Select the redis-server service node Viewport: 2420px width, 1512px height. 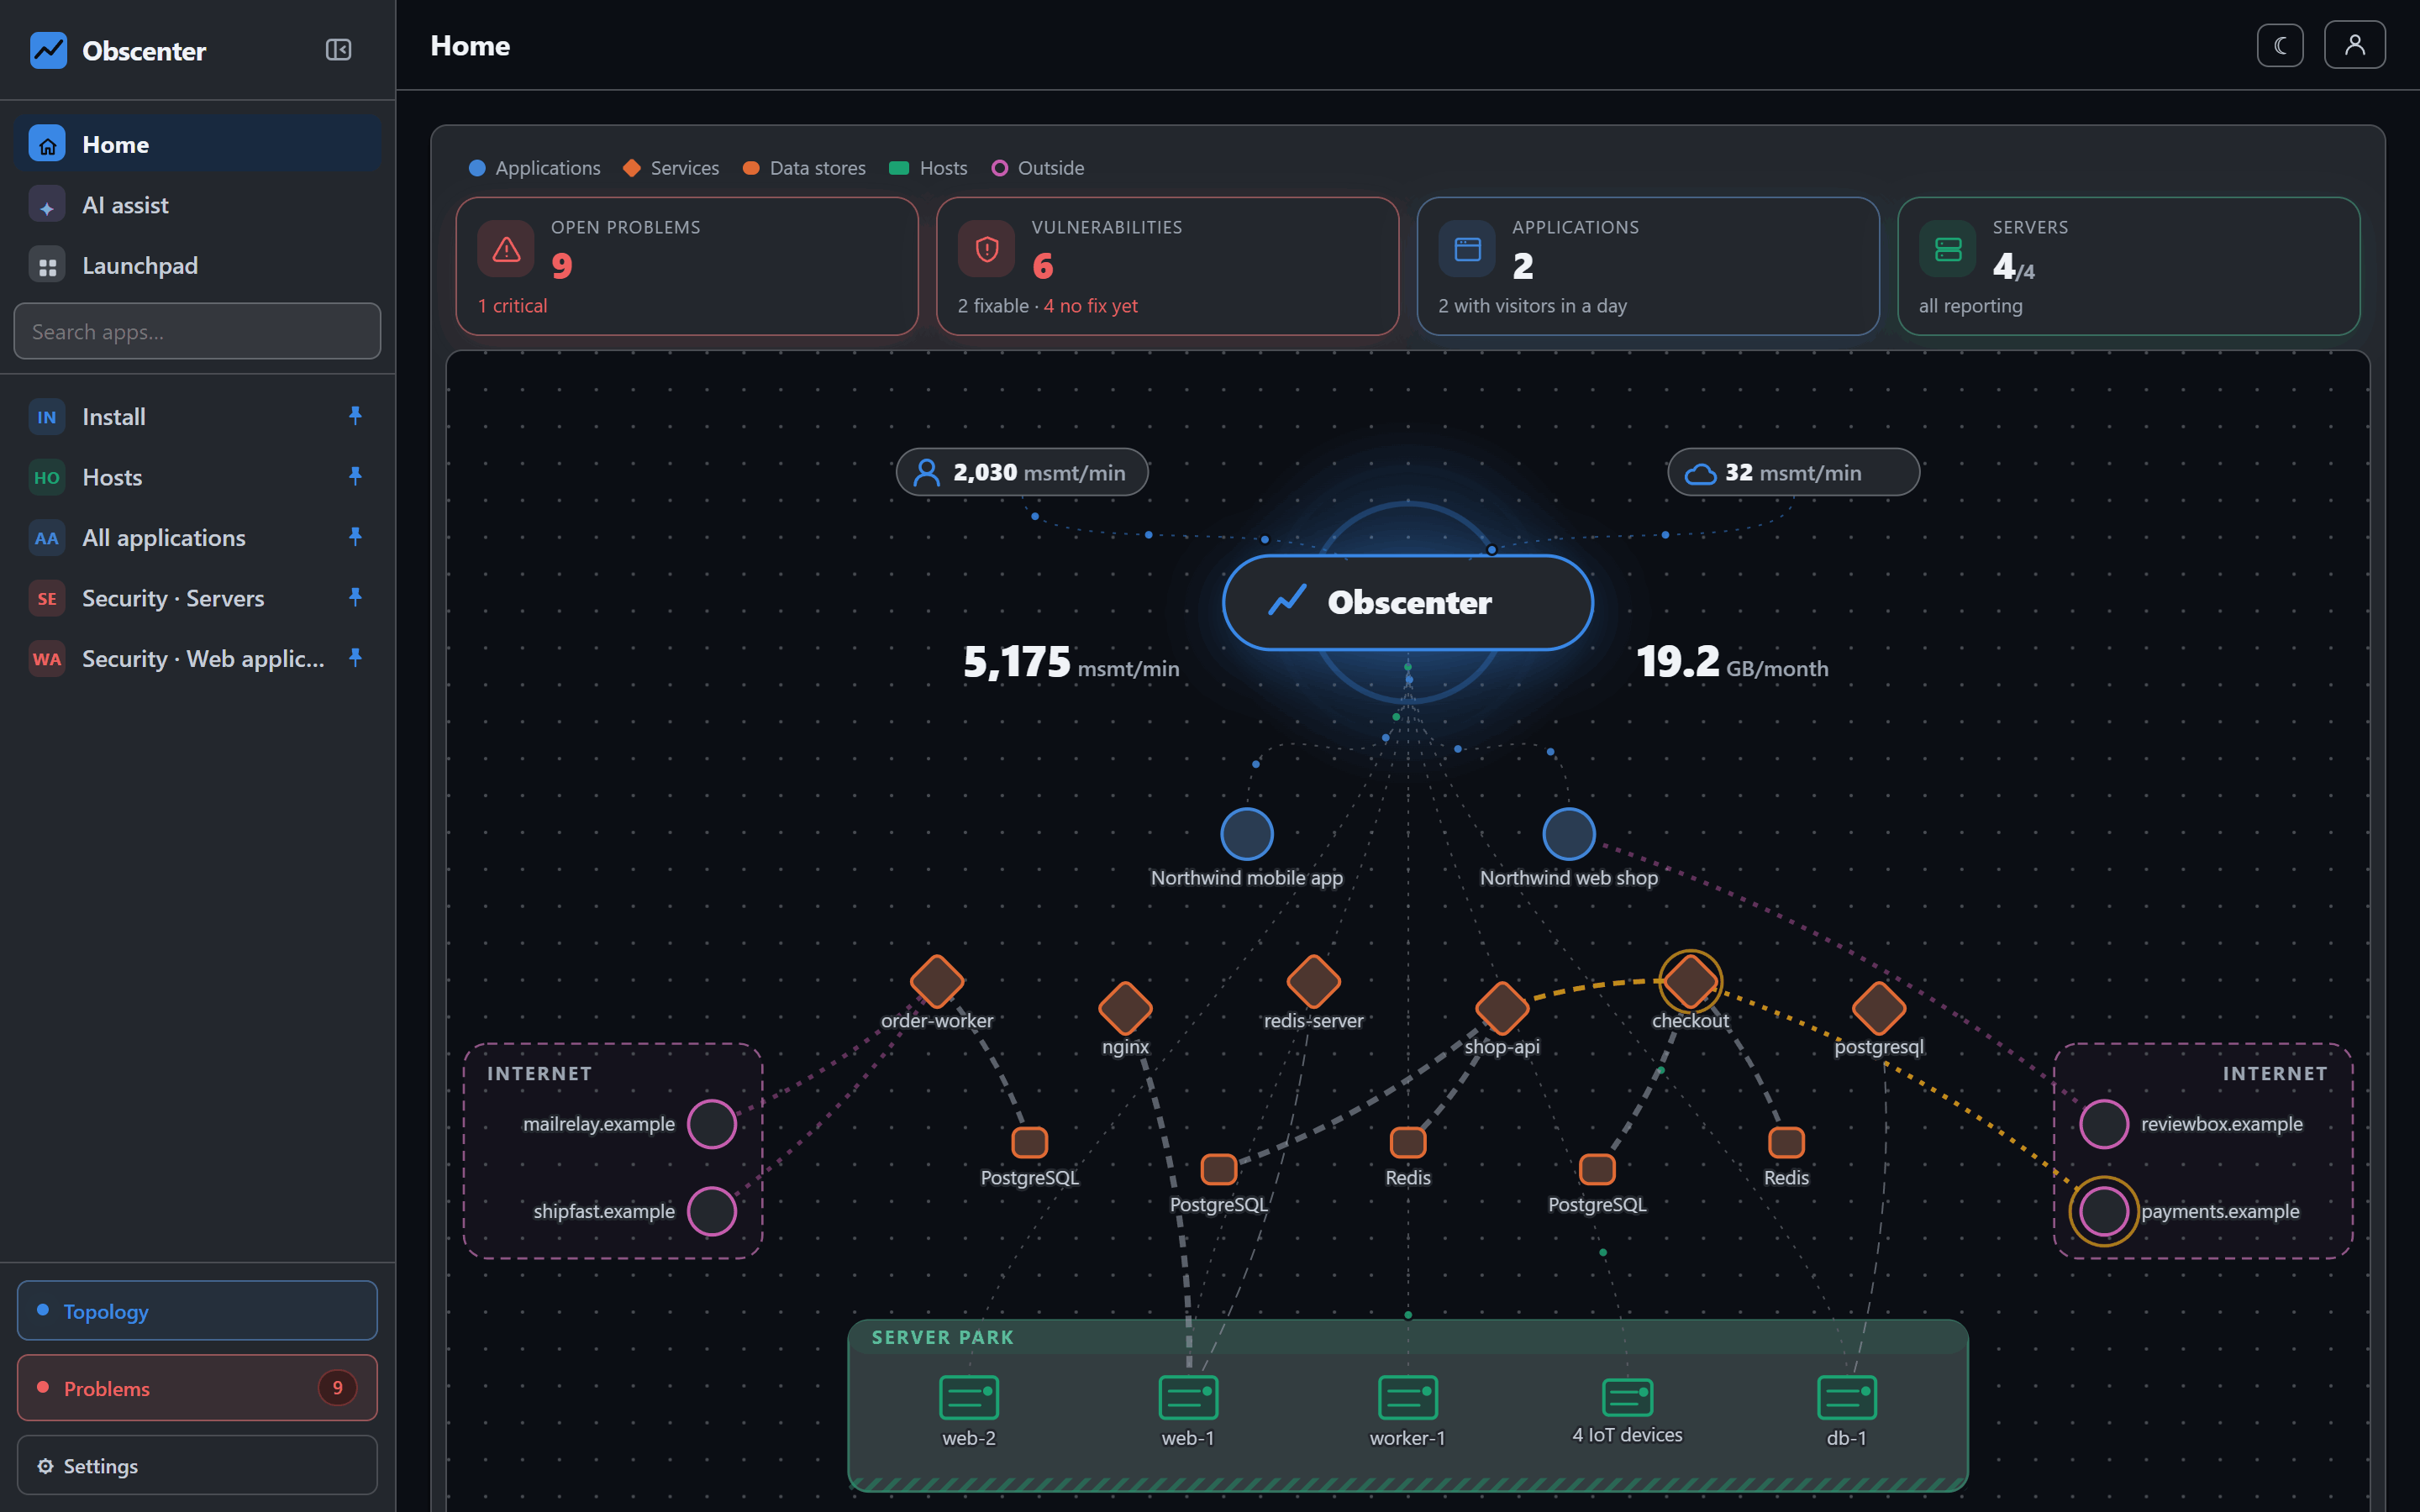tap(1313, 981)
